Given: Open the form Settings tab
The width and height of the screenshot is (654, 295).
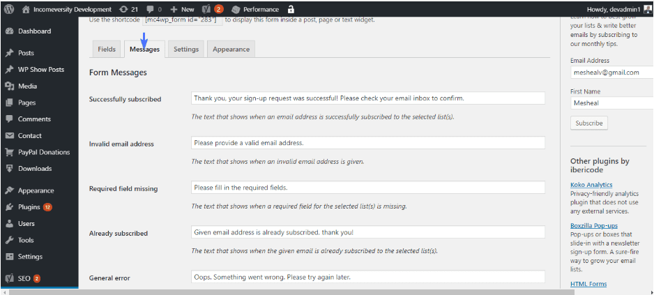Looking at the screenshot, I should (x=186, y=50).
